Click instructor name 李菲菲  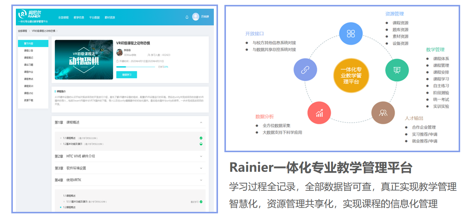click(x=127, y=50)
